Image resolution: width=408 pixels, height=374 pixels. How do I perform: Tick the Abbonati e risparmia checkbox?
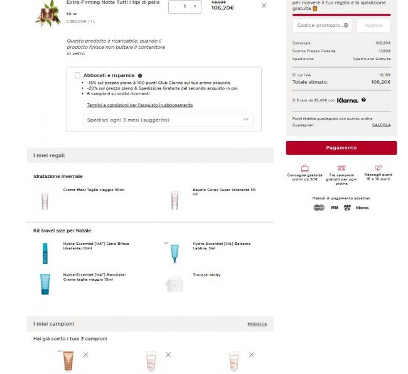pyautogui.click(x=77, y=75)
